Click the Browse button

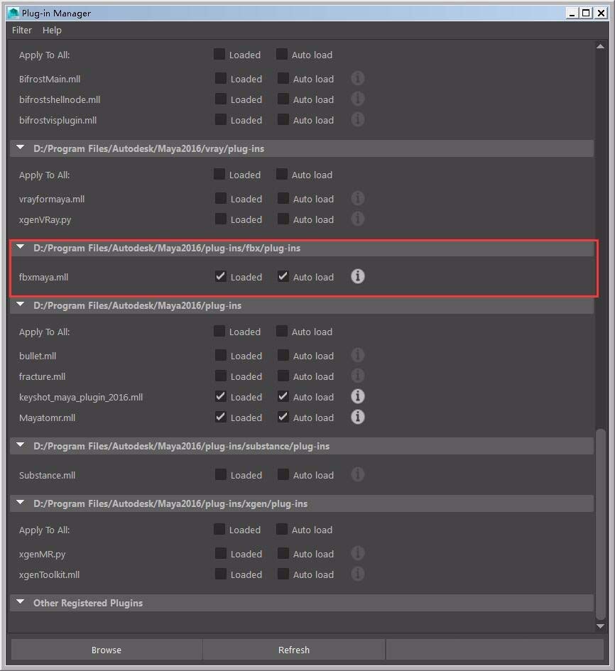[106, 649]
